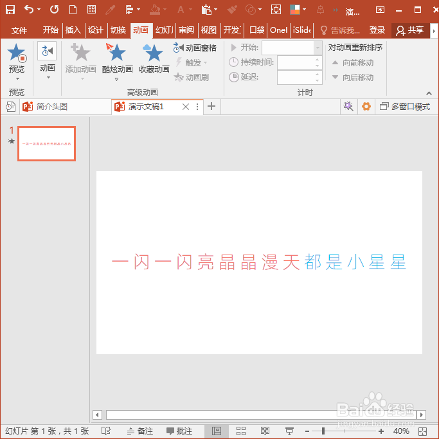Select the 演示文稿1 document tab
The image size is (439, 439).
(x=146, y=107)
